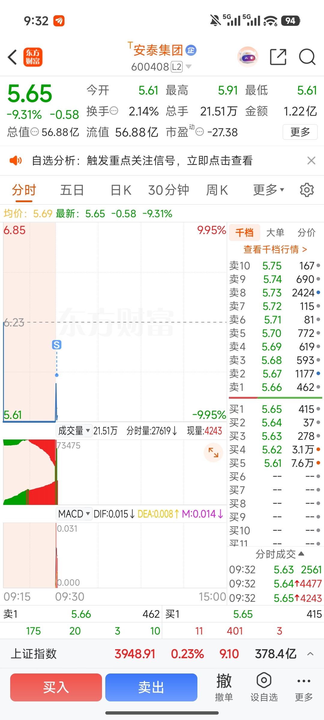324x720 pixels.
Task: Select the 千档 order book tab
Action: pyautogui.click(x=244, y=232)
